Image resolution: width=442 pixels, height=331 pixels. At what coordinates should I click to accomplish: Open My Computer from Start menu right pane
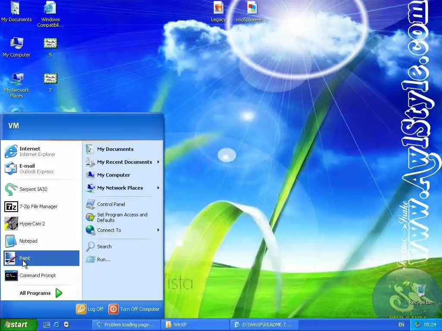123,175
